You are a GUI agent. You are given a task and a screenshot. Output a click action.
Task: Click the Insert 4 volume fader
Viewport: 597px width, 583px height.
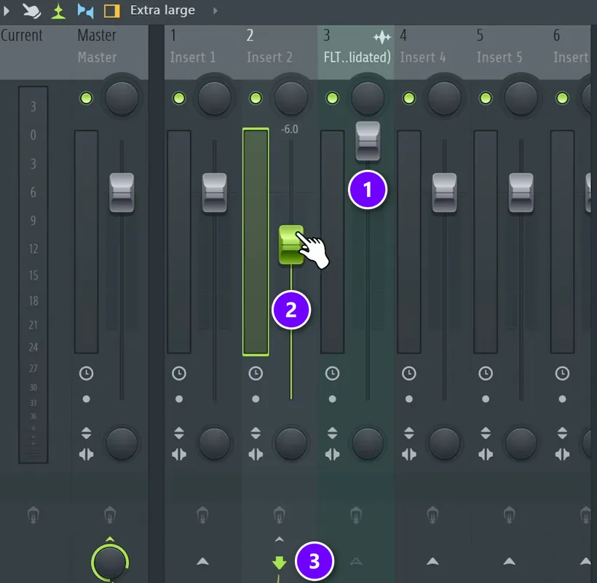point(444,193)
